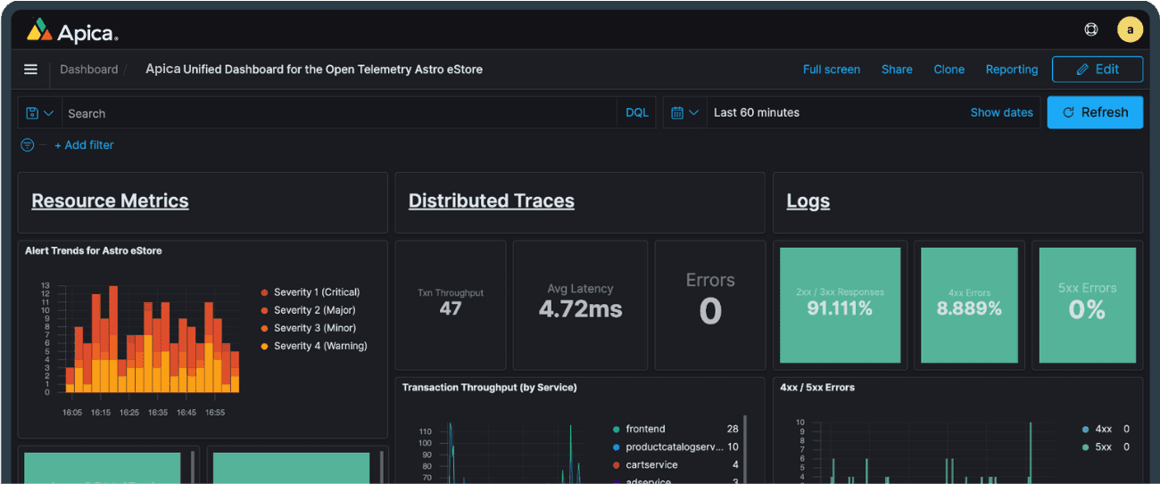Click into the Search query field

[339, 113]
